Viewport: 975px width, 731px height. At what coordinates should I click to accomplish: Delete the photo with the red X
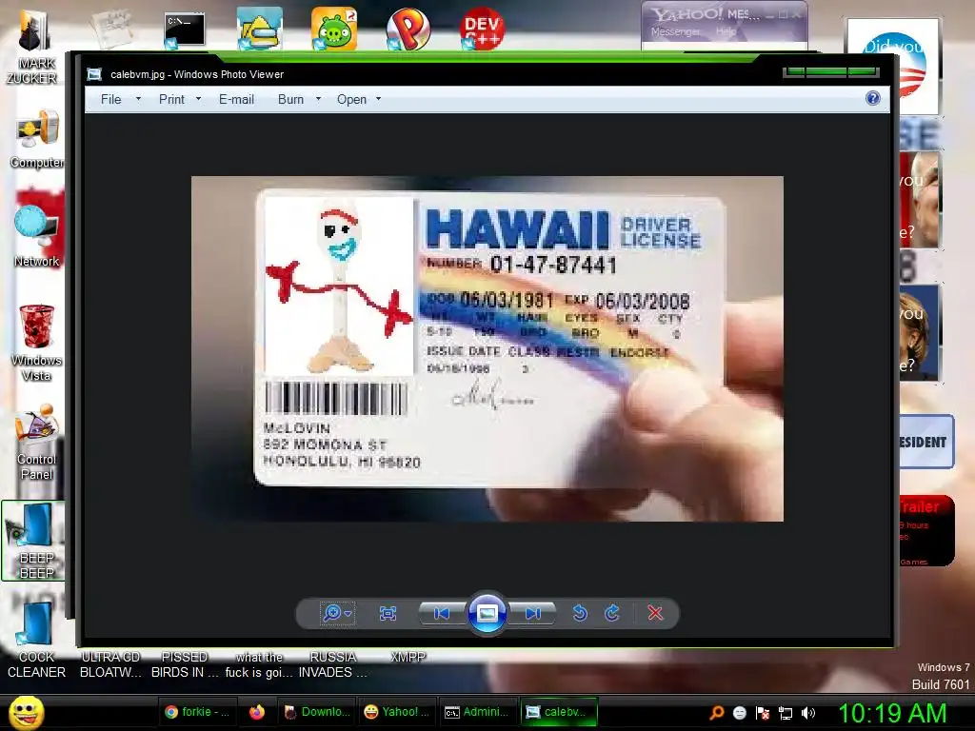[x=655, y=614]
